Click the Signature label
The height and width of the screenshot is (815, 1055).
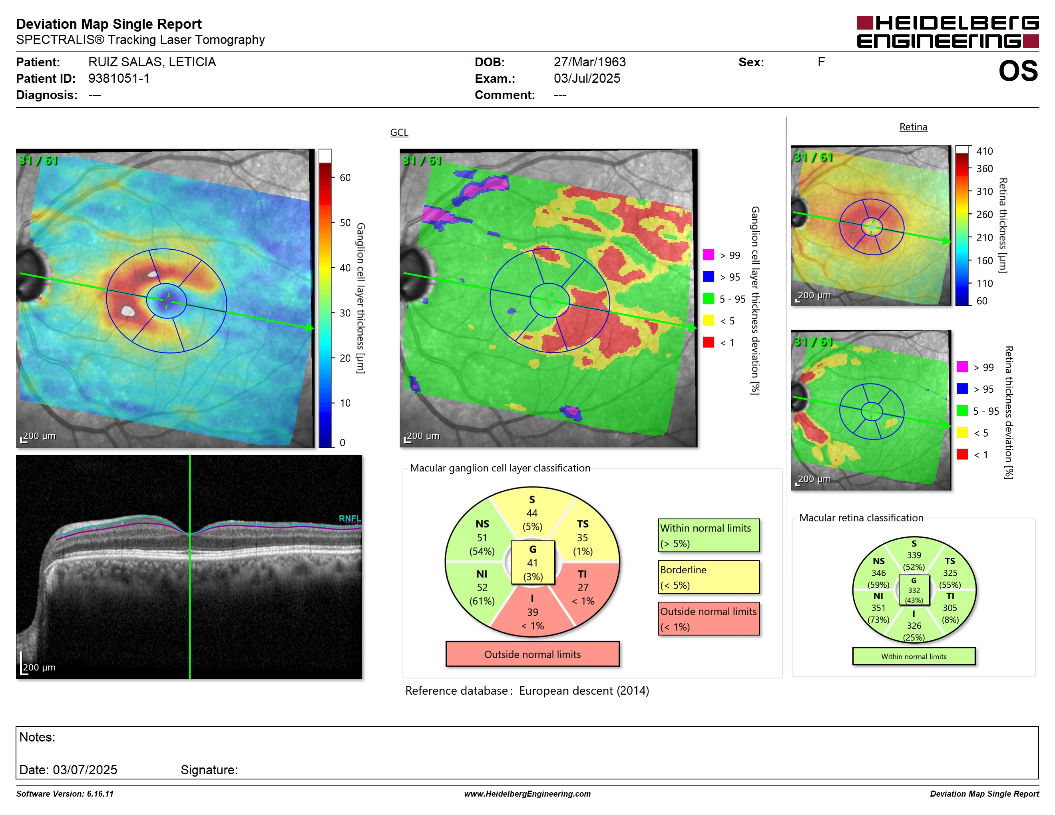coord(209,769)
